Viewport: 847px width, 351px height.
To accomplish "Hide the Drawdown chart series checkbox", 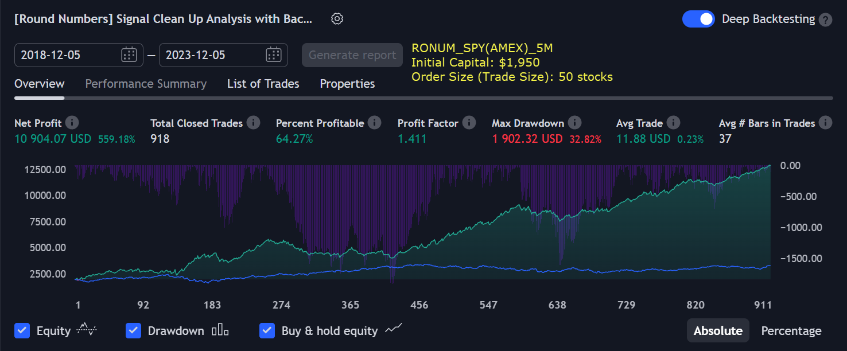I will click(x=133, y=330).
